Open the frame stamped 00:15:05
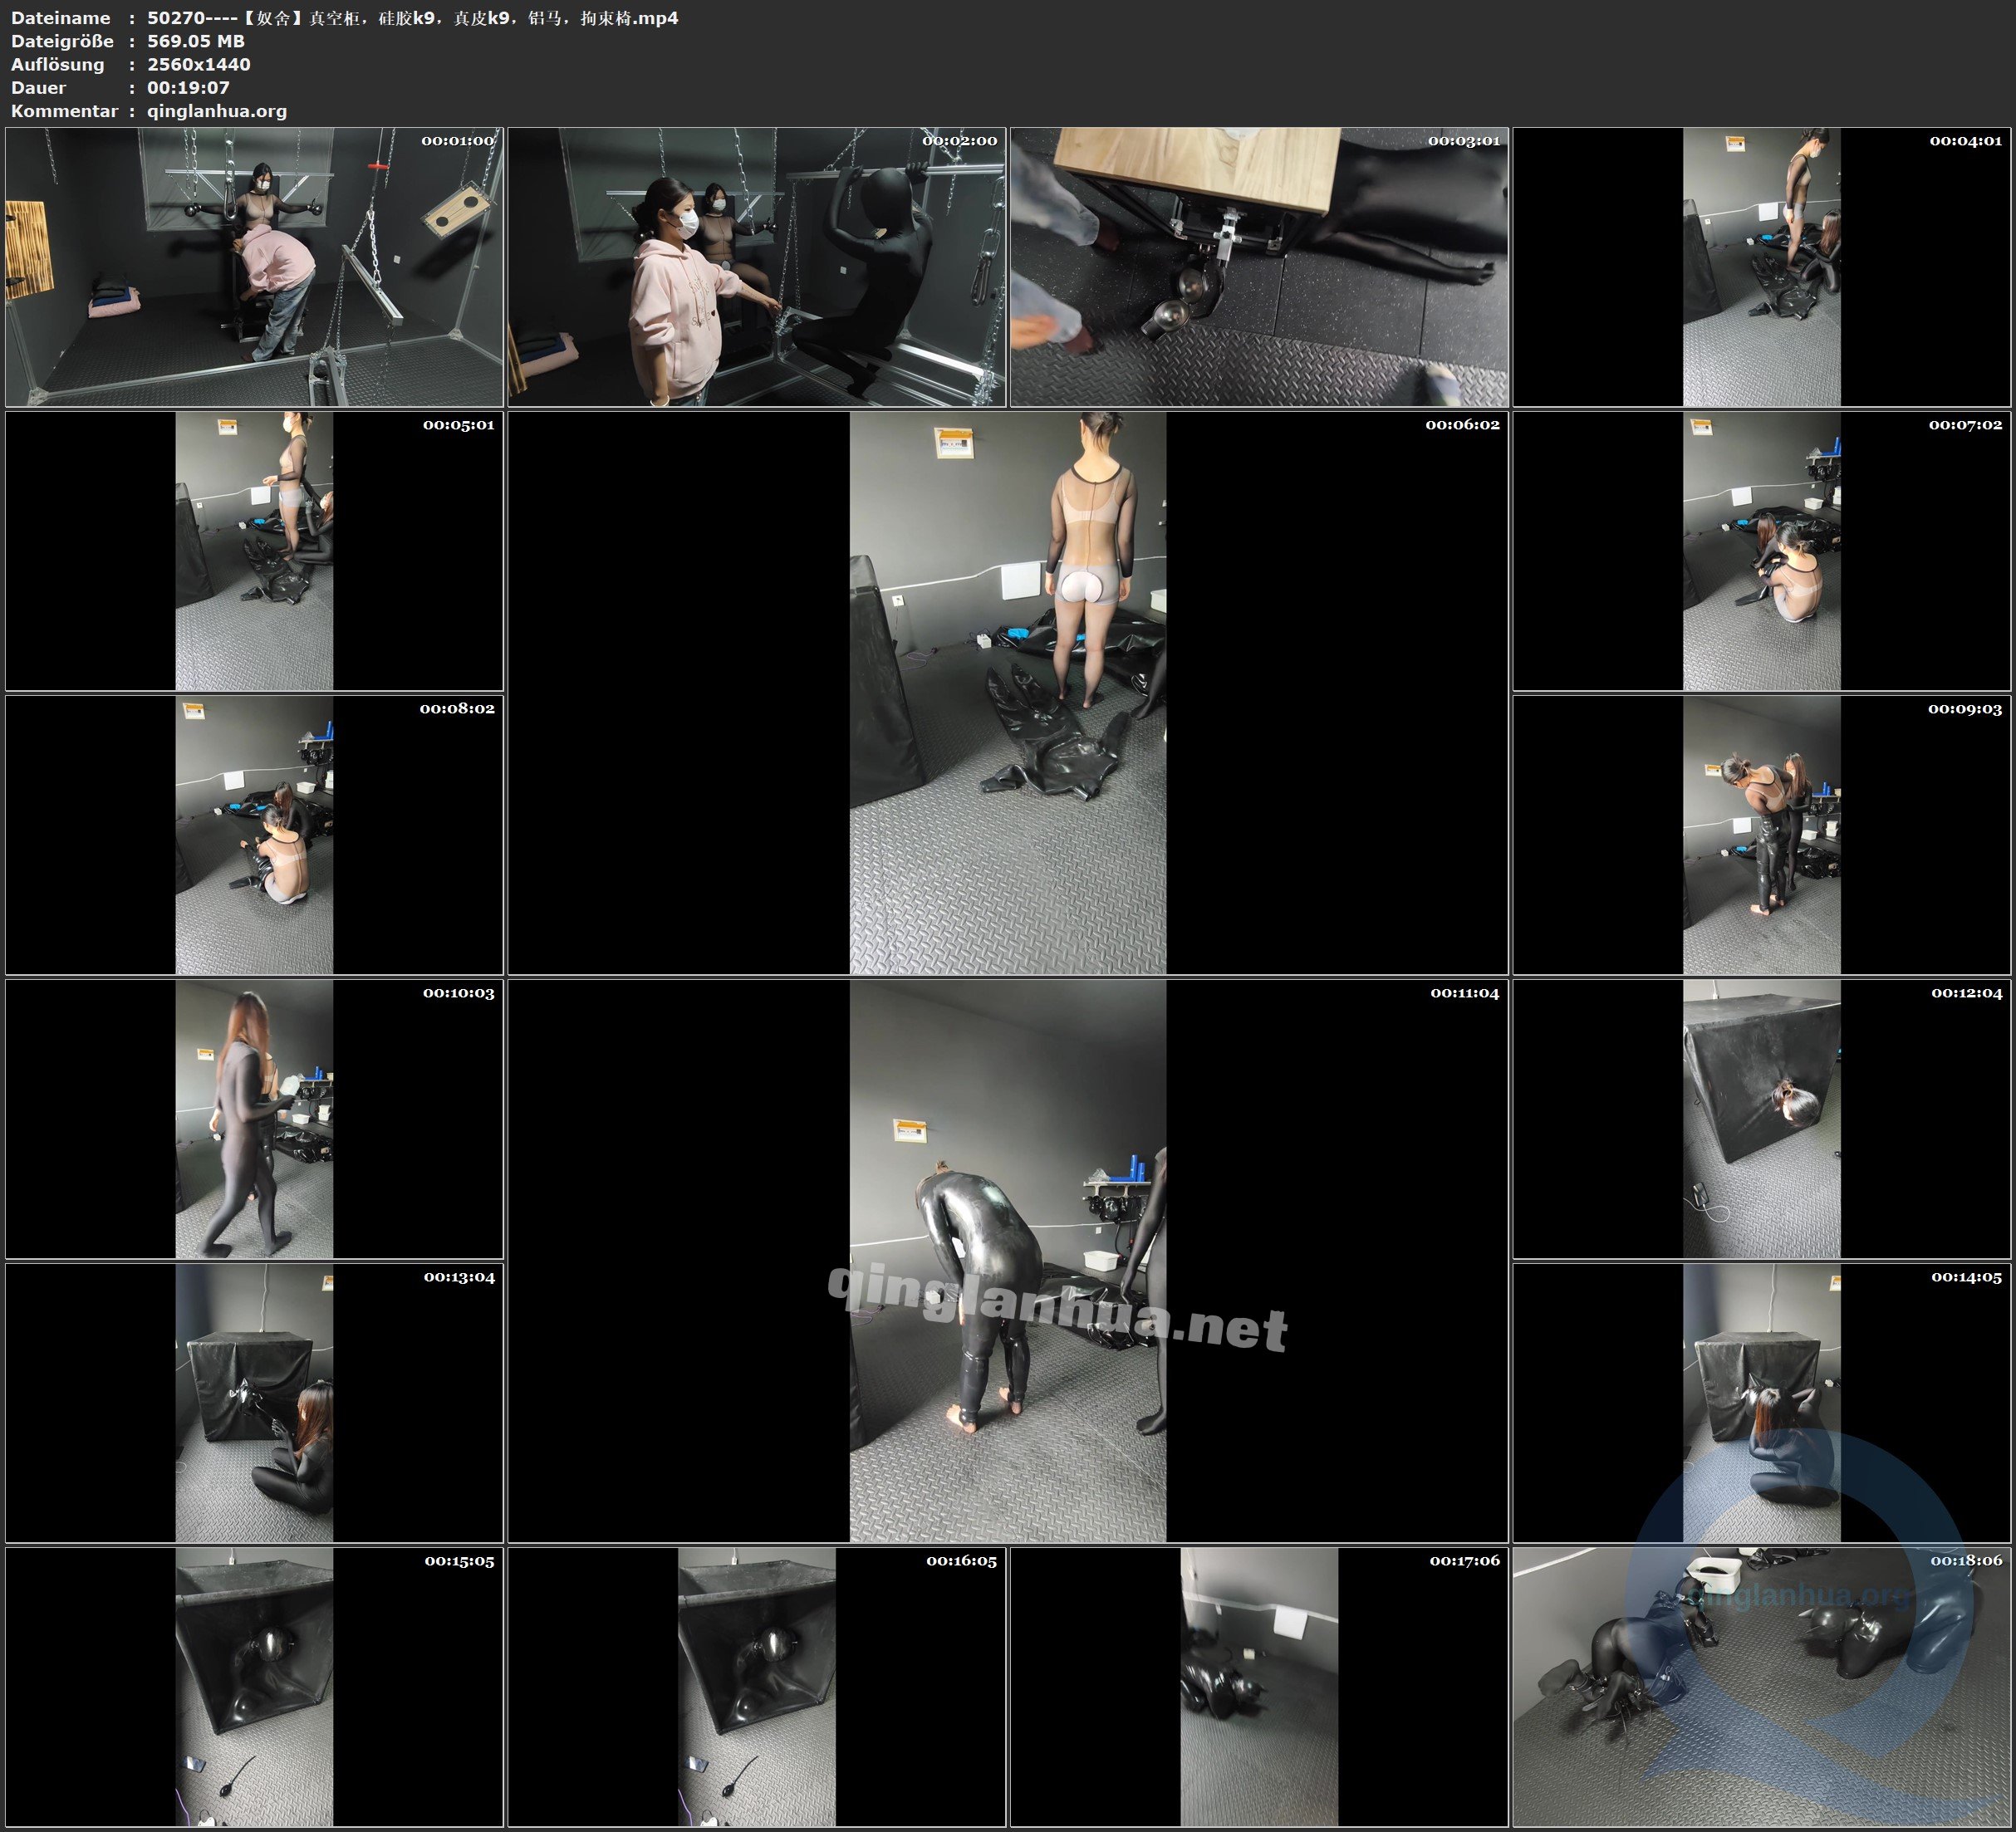 [254, 1687]
